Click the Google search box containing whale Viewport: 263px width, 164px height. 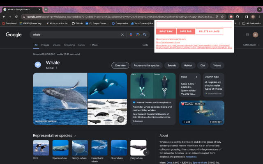(x=76, y=34)
